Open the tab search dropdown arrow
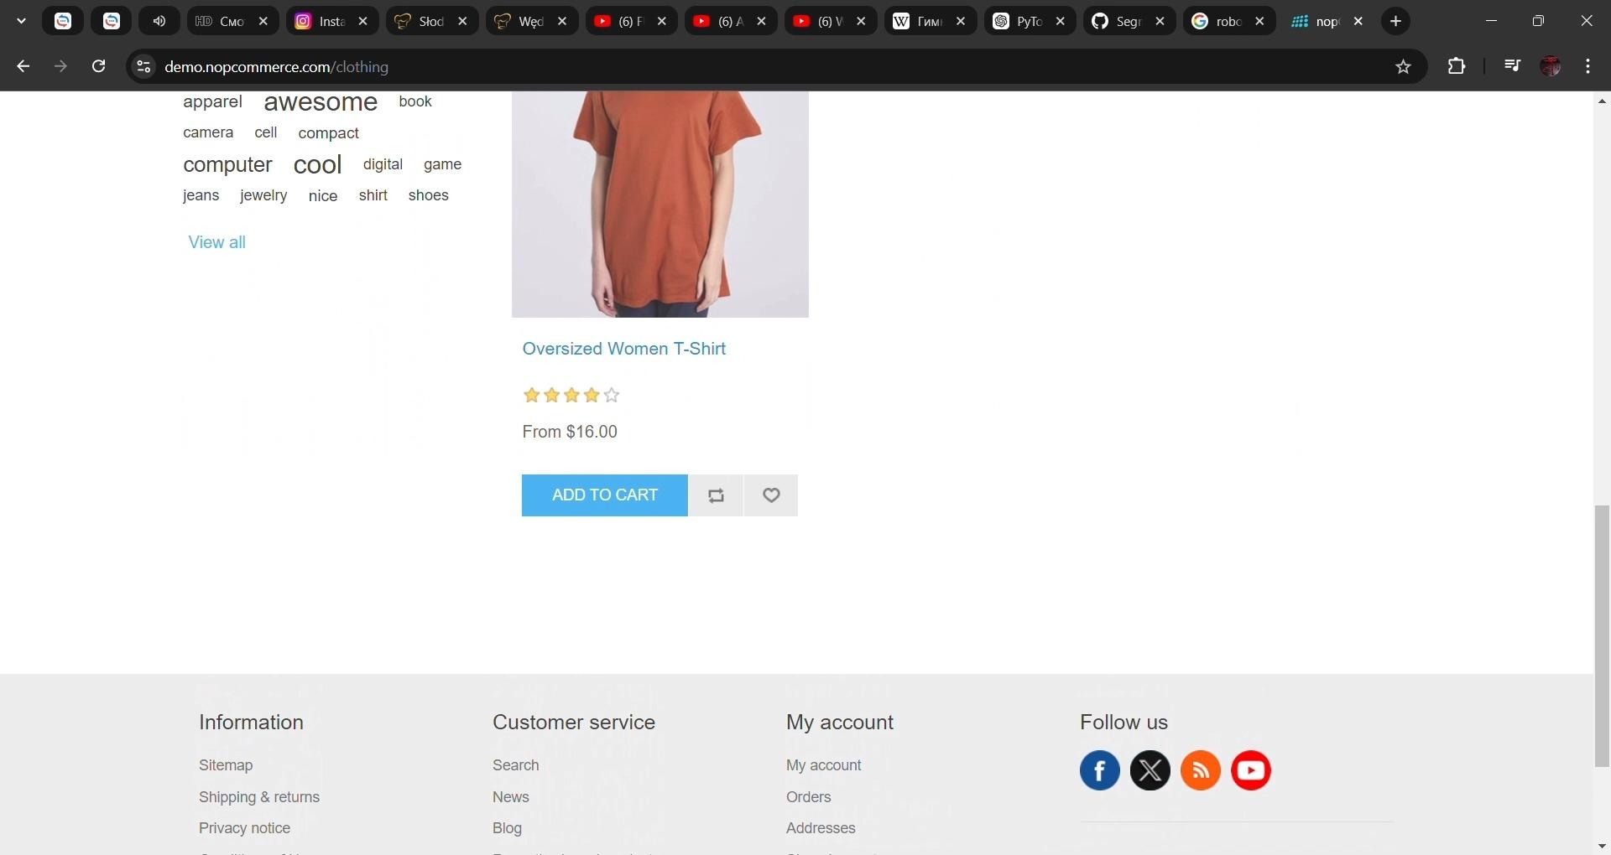Viewport: 1611px width, 855px height. (21, 21)
